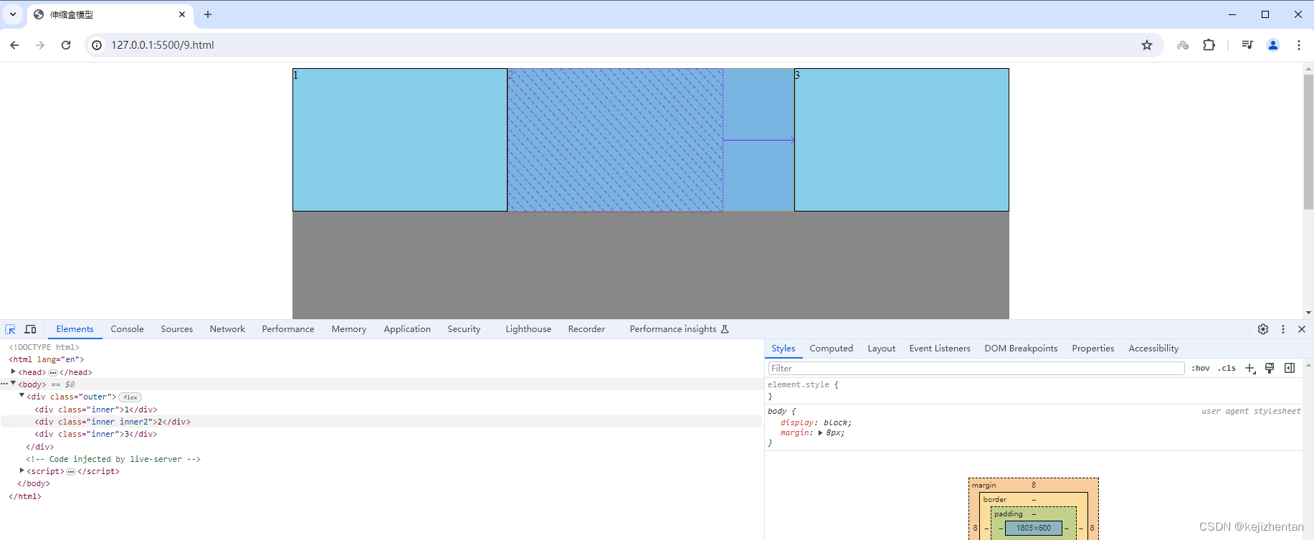Viewport: 1314px width, 540px height.
Task: Open the Performance tab
Action: click(x=288, y=329)
